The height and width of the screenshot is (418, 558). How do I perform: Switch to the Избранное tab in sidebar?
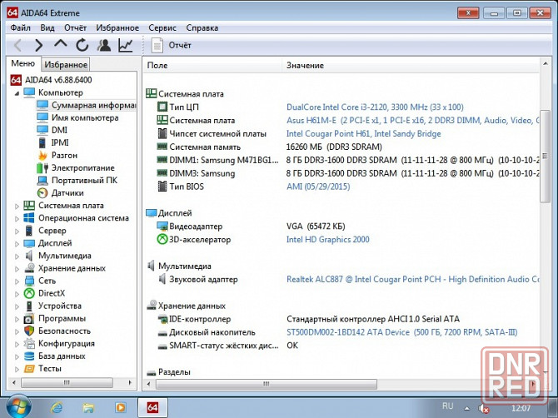[66, 64]
